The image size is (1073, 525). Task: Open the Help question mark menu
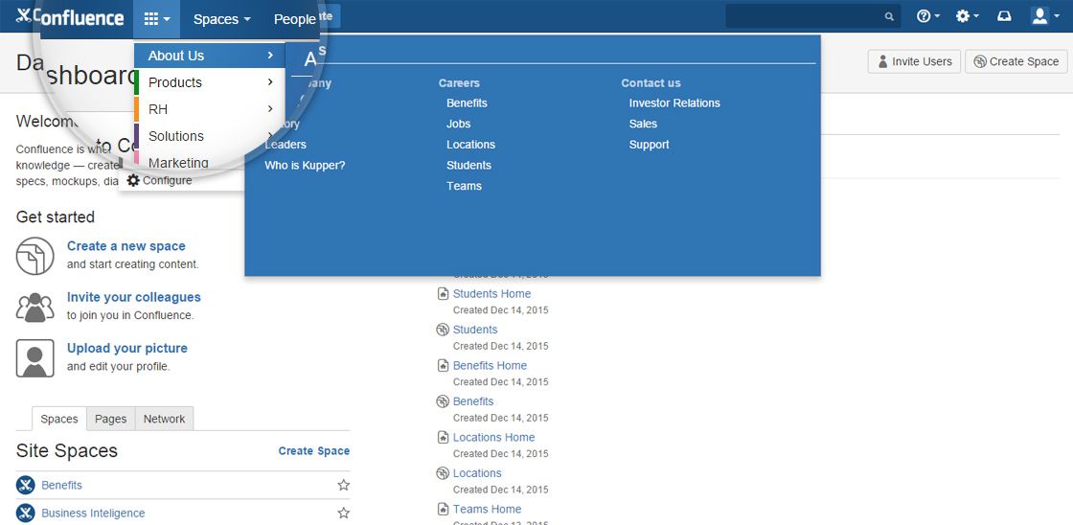[x=928, y=16]
